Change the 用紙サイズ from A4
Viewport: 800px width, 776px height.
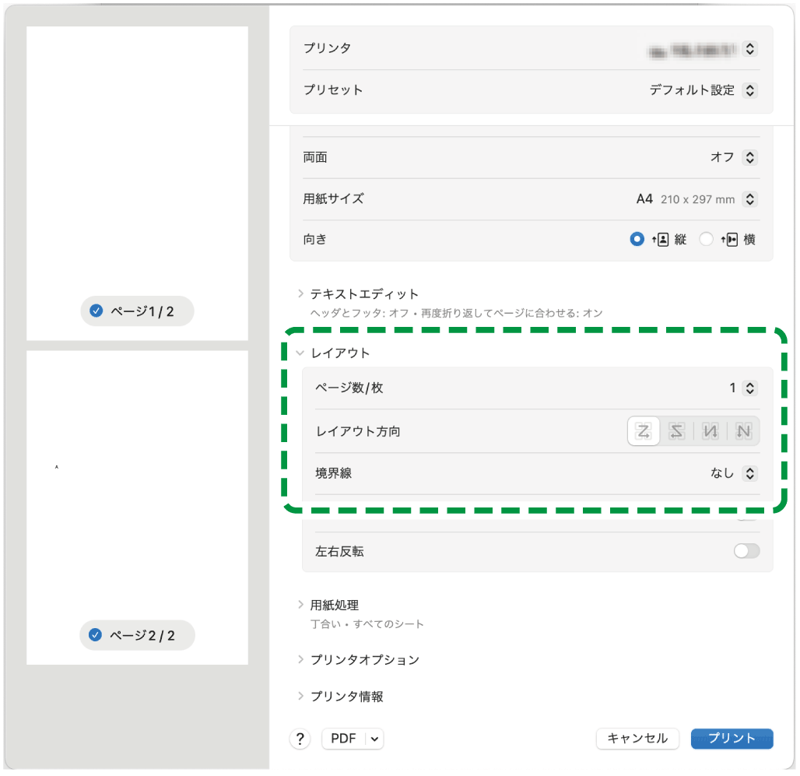(749, 198)
